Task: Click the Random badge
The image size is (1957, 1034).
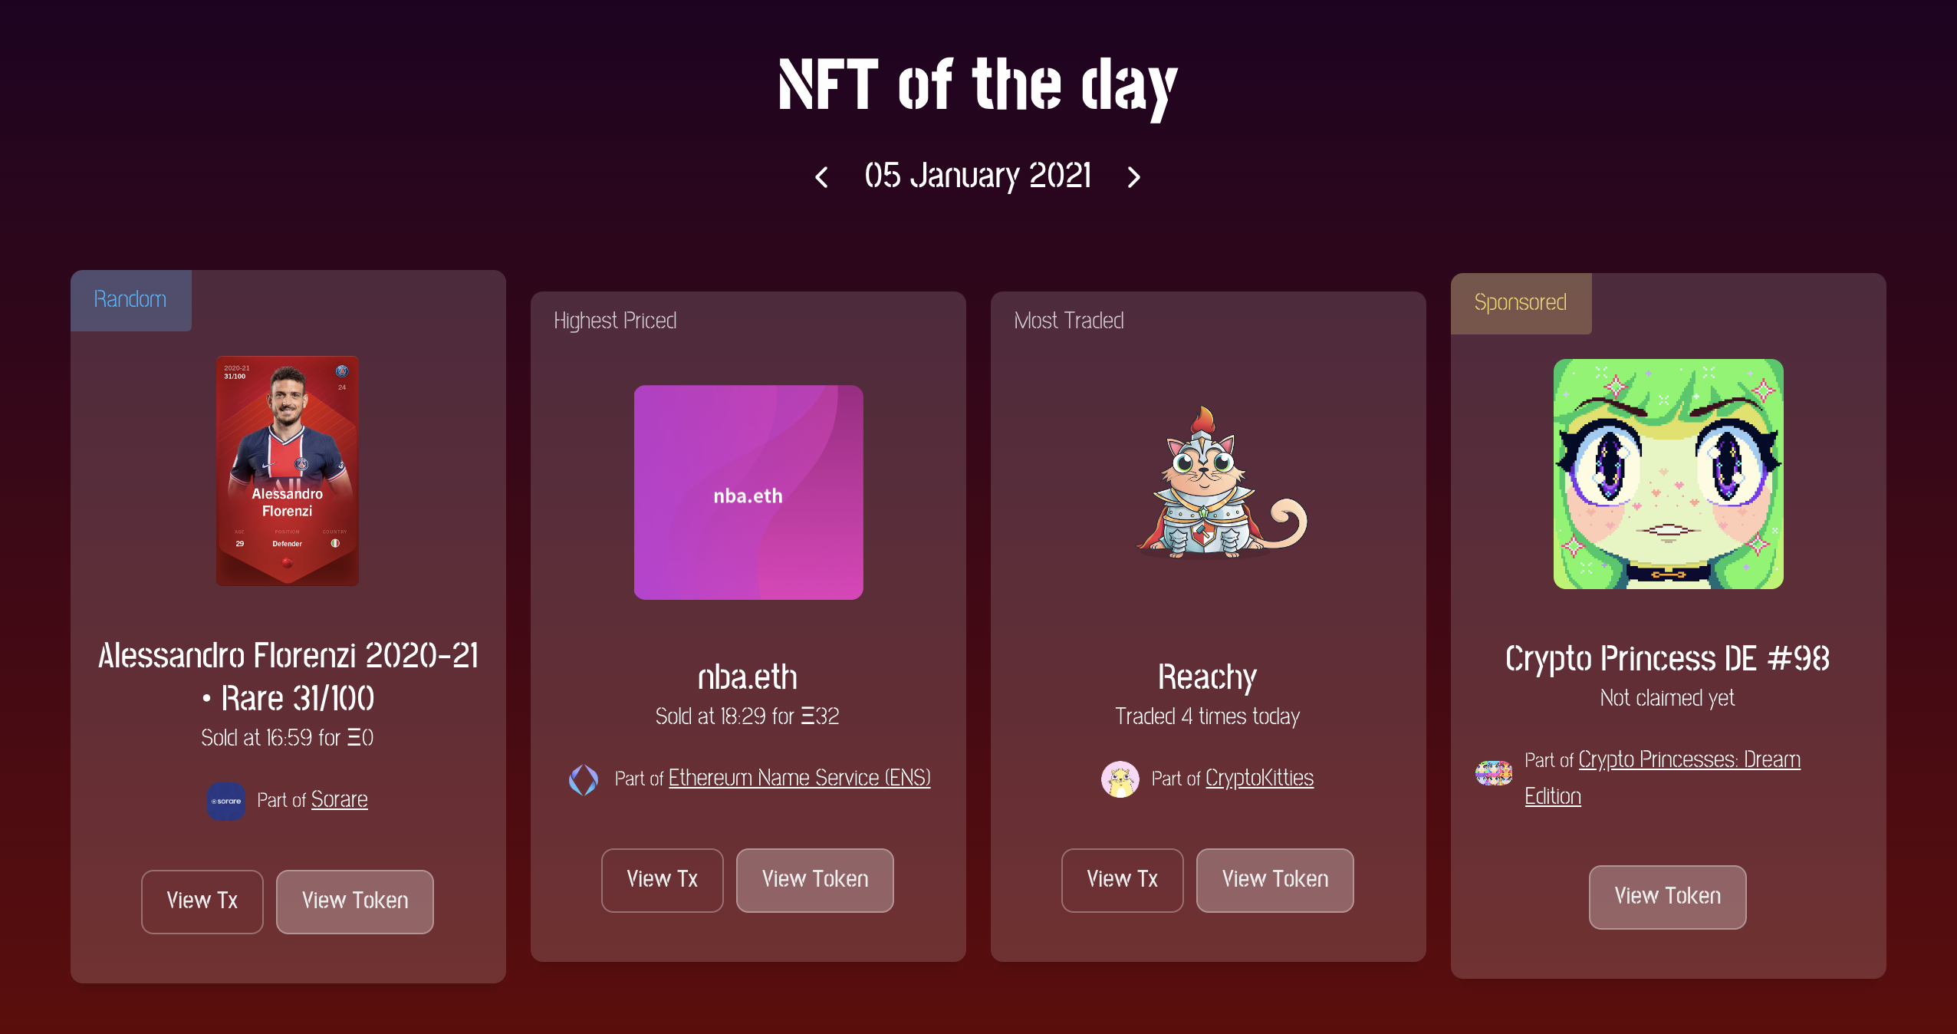Action: click(130, 299)
